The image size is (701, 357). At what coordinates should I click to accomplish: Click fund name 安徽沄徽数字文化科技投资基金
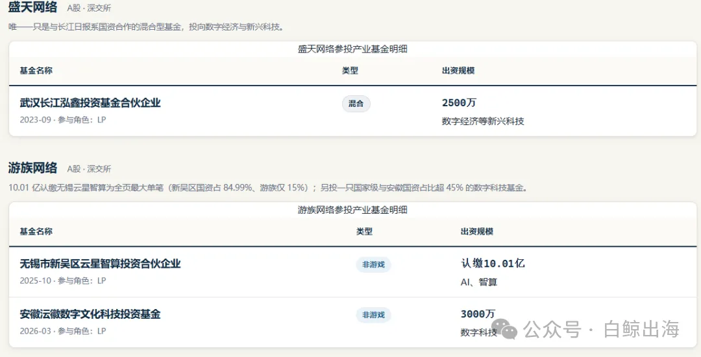[90, 314]
